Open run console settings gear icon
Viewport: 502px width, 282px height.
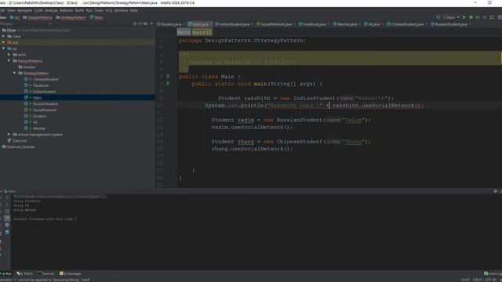pos(495,191)
